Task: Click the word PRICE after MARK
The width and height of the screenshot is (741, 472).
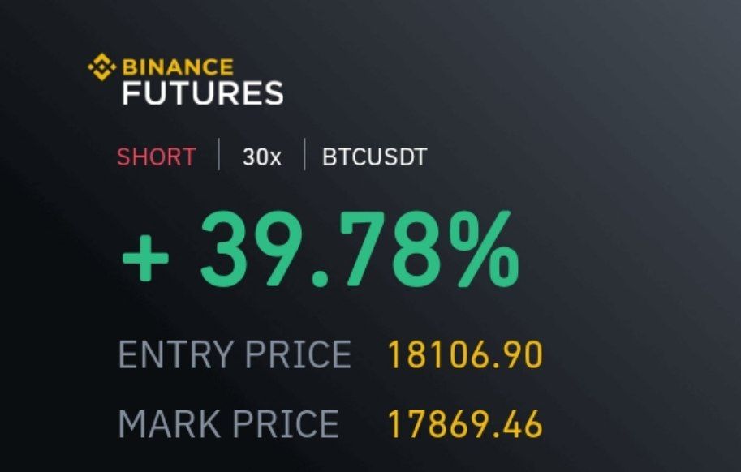Action: coord(286,423)
